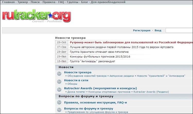Open the Доска почета! subforum
The image size is (193, 114).
(76, 92)
